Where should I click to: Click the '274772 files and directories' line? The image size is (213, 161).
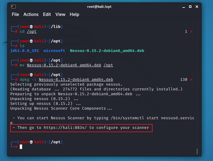coord(96,89)
